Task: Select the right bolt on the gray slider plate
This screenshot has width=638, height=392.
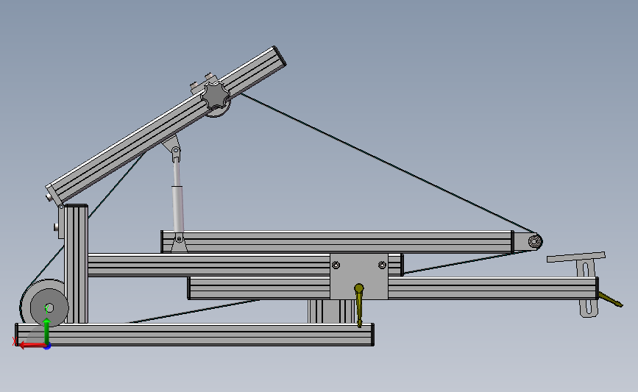Action: [x=382, y=265]
